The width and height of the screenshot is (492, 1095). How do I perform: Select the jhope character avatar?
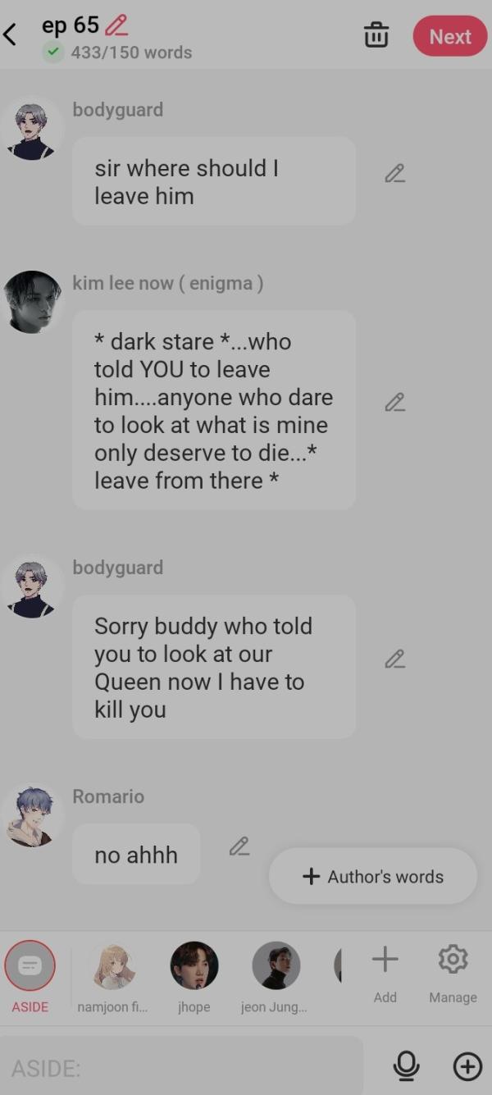pyautogui.click(x=194, y=976)
